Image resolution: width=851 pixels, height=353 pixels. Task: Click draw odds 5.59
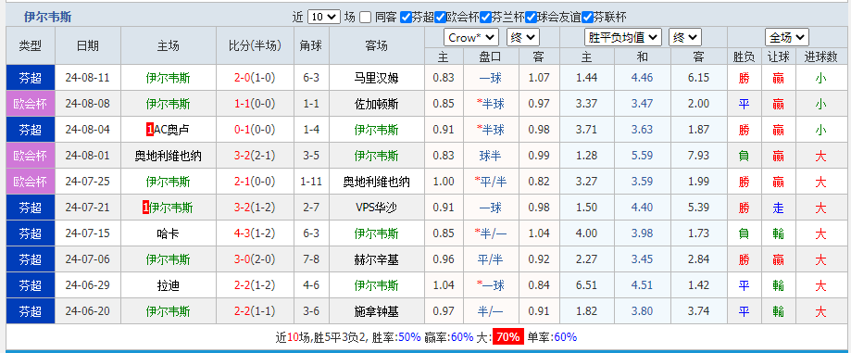tap(642, 156)
